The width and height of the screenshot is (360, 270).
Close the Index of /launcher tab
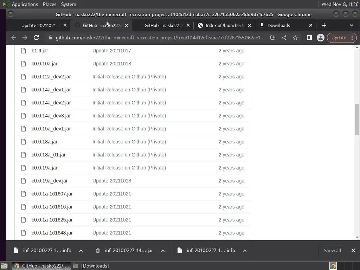coord(250,25)
